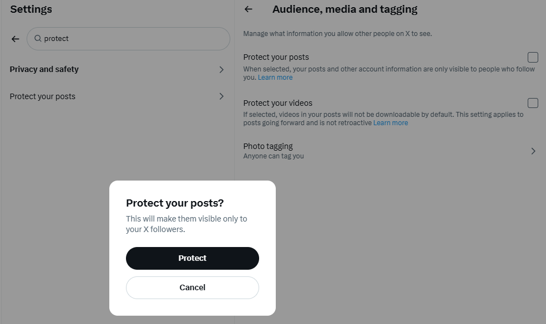The image size is (546, 324).
Task: Click the Settings heading
Action: pyautogui.click(x=31, y=9)
